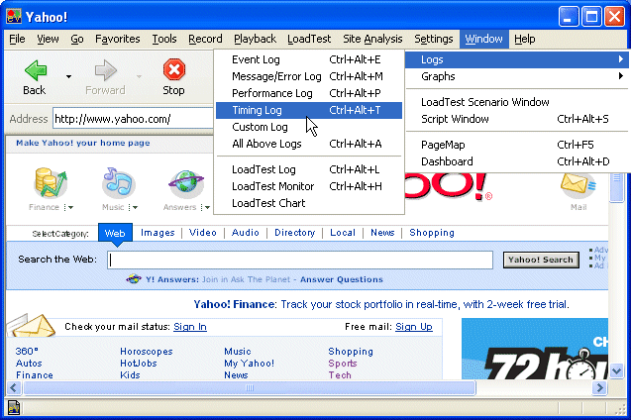Click the Search the Web input field
The height and width of the screenshot is (420, 631).
pyautogui.click(x=300, y=260)
